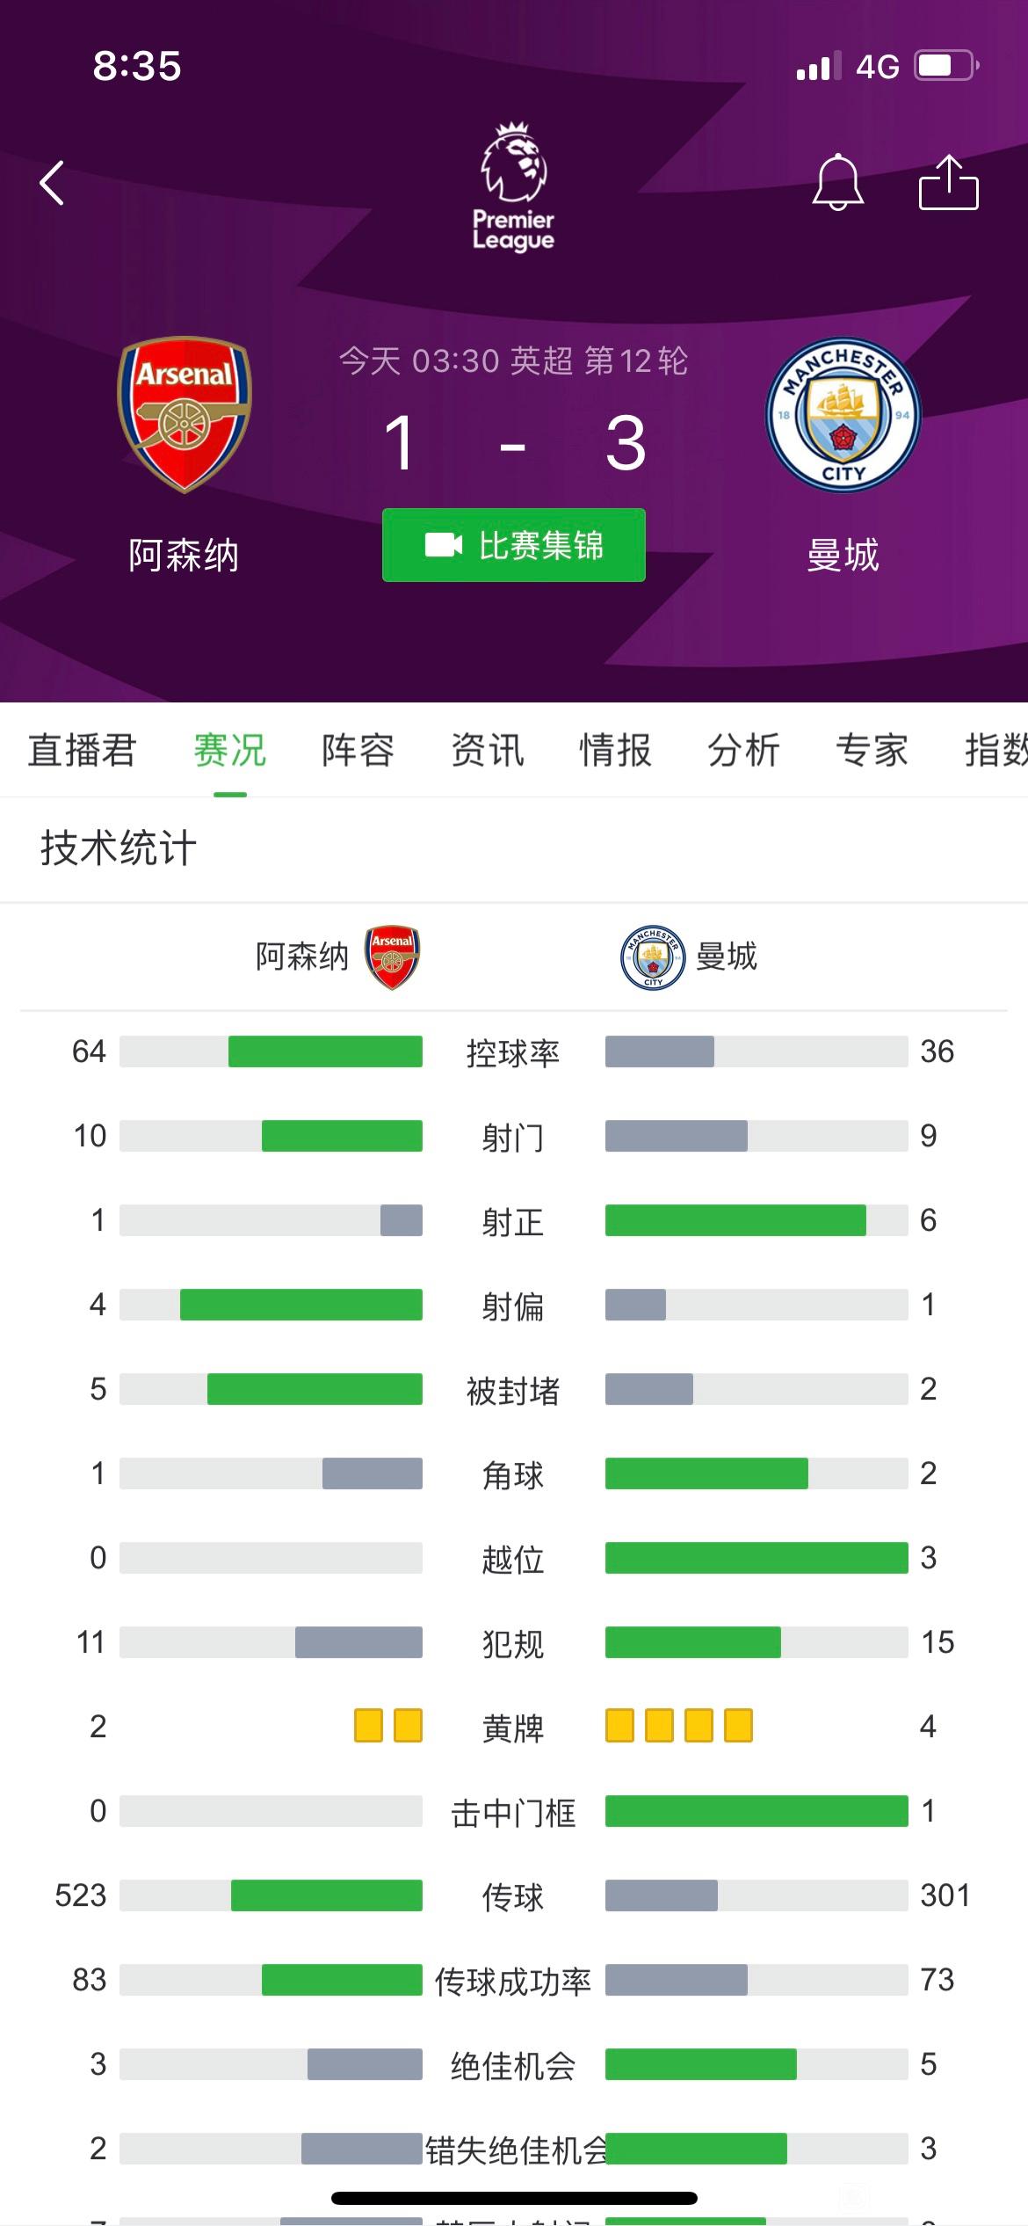Tap the notification bell icon
The image size is (1028, 2226).
click(x=837, y=182)
